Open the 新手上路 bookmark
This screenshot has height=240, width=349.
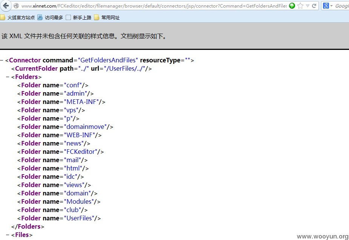pos(78,17)
